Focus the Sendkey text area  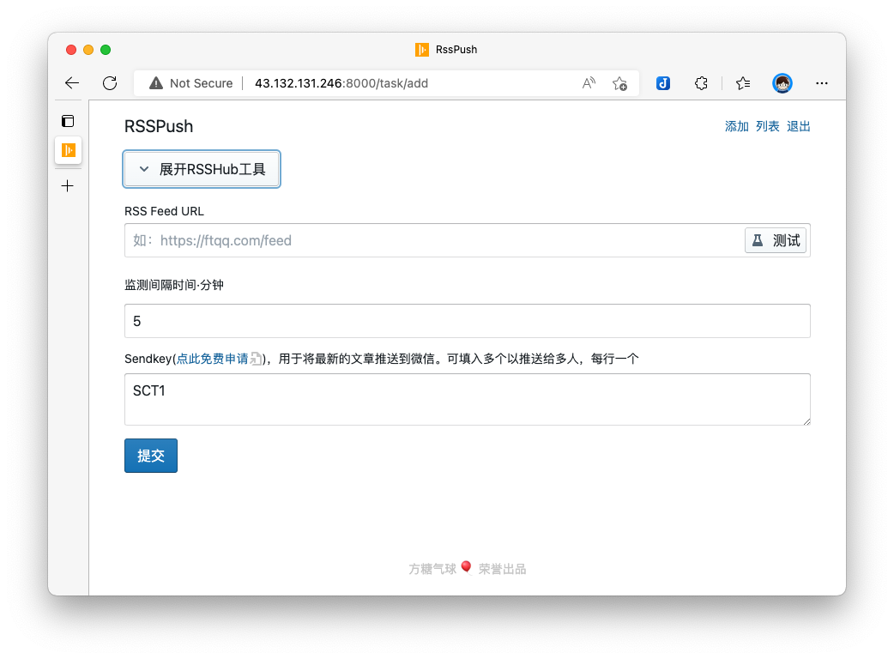tap(468, 400)
